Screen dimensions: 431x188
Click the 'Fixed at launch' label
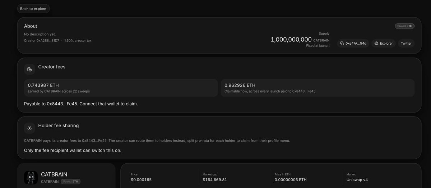point(317,46)
